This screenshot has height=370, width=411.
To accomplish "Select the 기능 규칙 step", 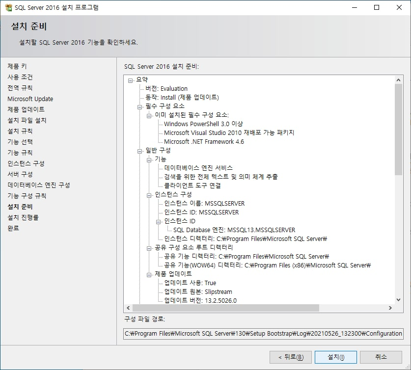I will (20, 153).
